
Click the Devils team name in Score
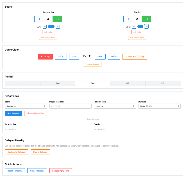(x=137, y=12)
